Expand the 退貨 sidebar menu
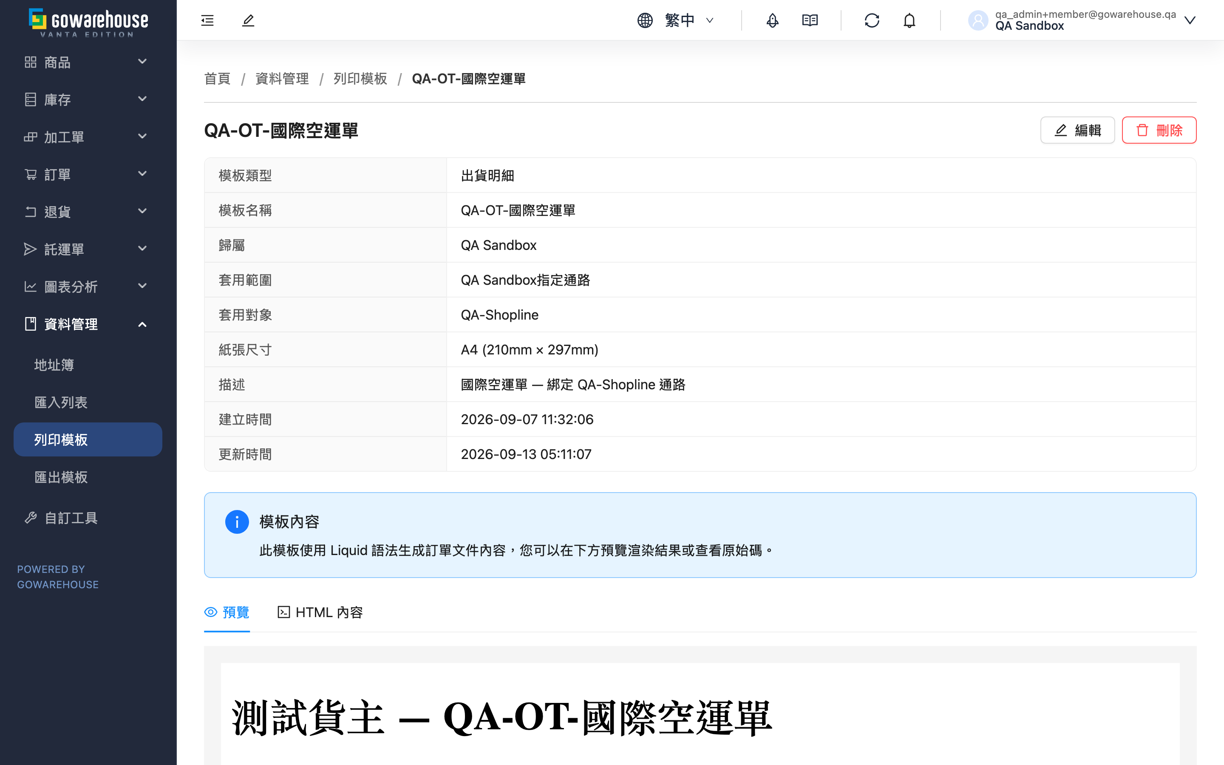Viewport: 1224px width, 765px height. pos(88,212)
